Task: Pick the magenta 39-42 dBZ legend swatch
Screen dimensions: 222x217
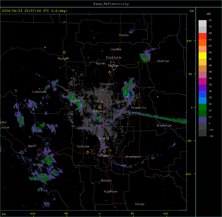Action: point(202,81)
